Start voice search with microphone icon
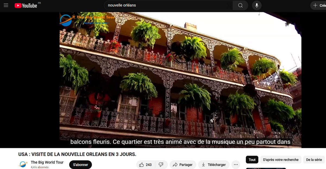Image resolution: width=326 pixels, height=169 pixels. click(x=256, y=5)
